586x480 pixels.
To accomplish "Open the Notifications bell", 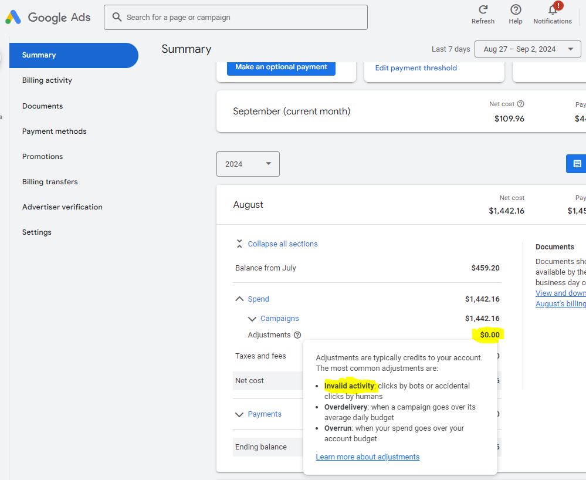I will pyautogui.click(x=553, y=9).
